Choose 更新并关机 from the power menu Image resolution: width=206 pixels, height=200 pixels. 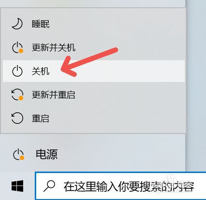coord(54,48)
